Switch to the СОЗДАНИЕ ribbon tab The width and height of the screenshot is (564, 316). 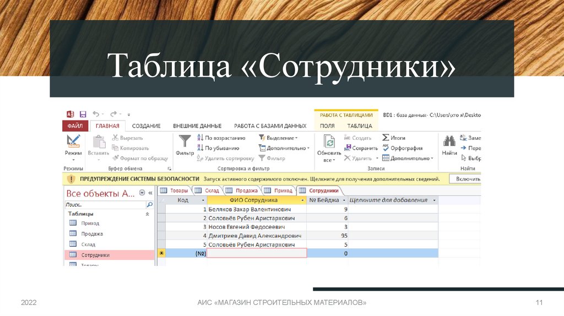click(x=146, y=126)
